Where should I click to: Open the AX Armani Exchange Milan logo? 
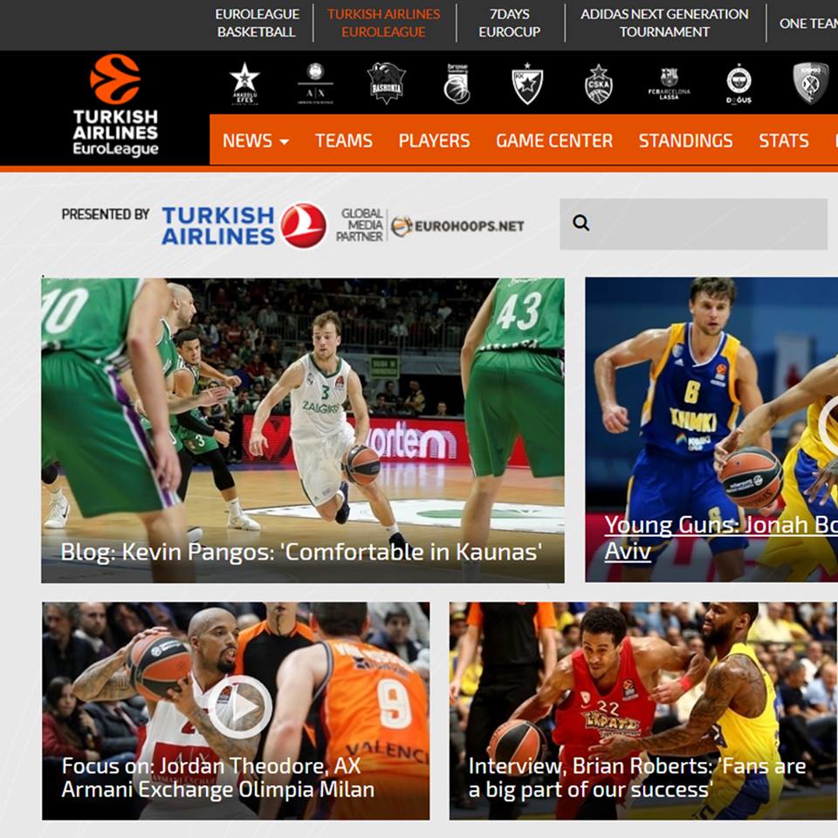(315, 84)
